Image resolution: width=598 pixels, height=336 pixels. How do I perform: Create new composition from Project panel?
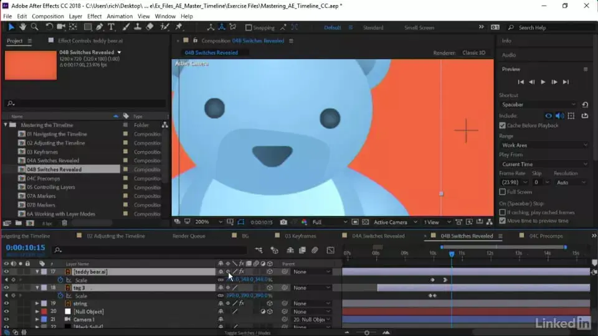30,223
